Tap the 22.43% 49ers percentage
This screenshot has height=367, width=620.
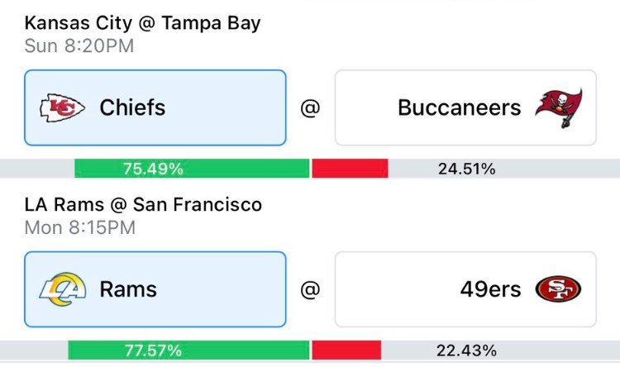coord(466,350)
